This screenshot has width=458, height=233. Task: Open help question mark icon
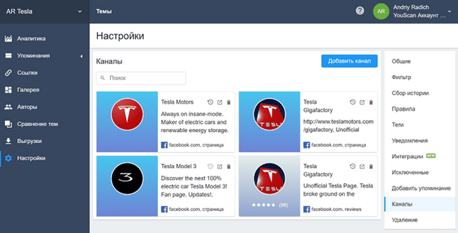(360, 11)
